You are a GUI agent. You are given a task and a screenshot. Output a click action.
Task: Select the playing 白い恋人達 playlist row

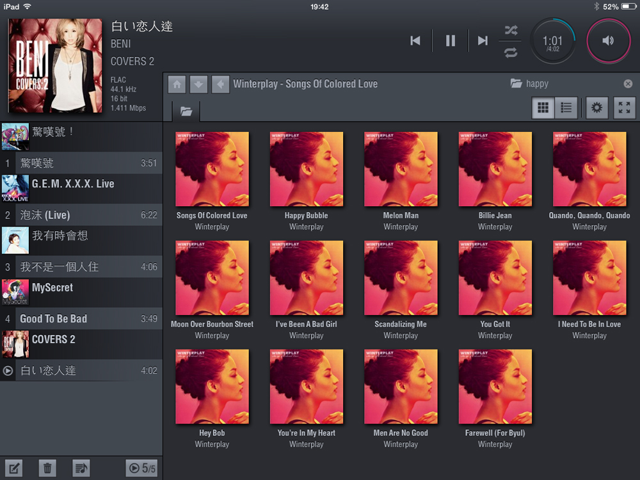82,371
